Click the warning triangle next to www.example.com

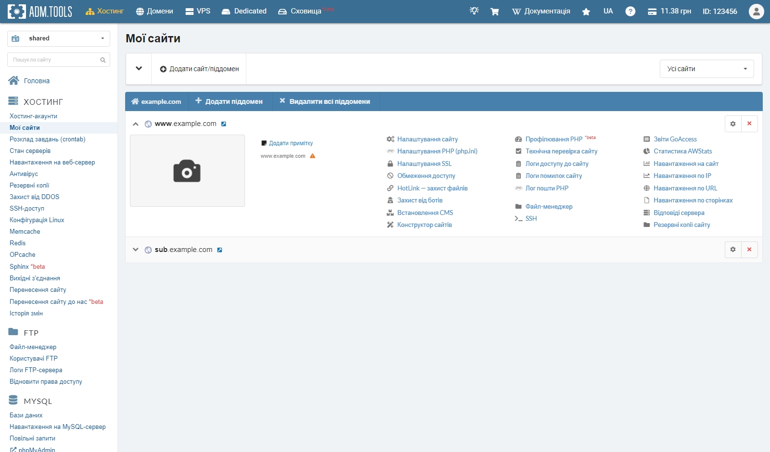pos(312,156)
